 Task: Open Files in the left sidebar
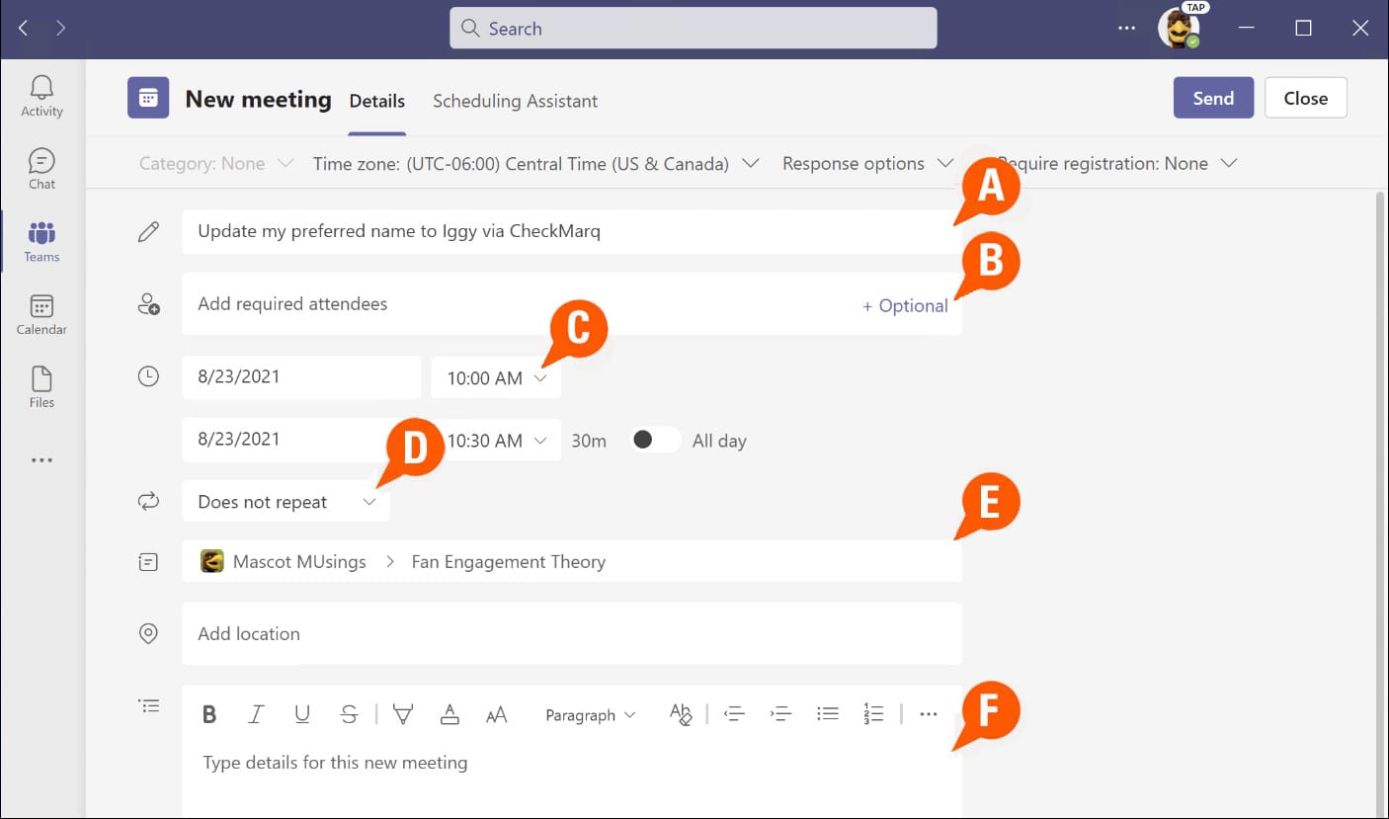click(x=41, y=387)
